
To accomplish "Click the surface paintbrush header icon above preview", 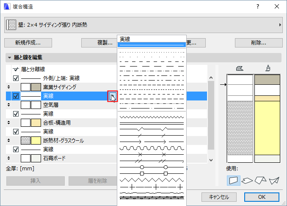I will pos(268,68).
